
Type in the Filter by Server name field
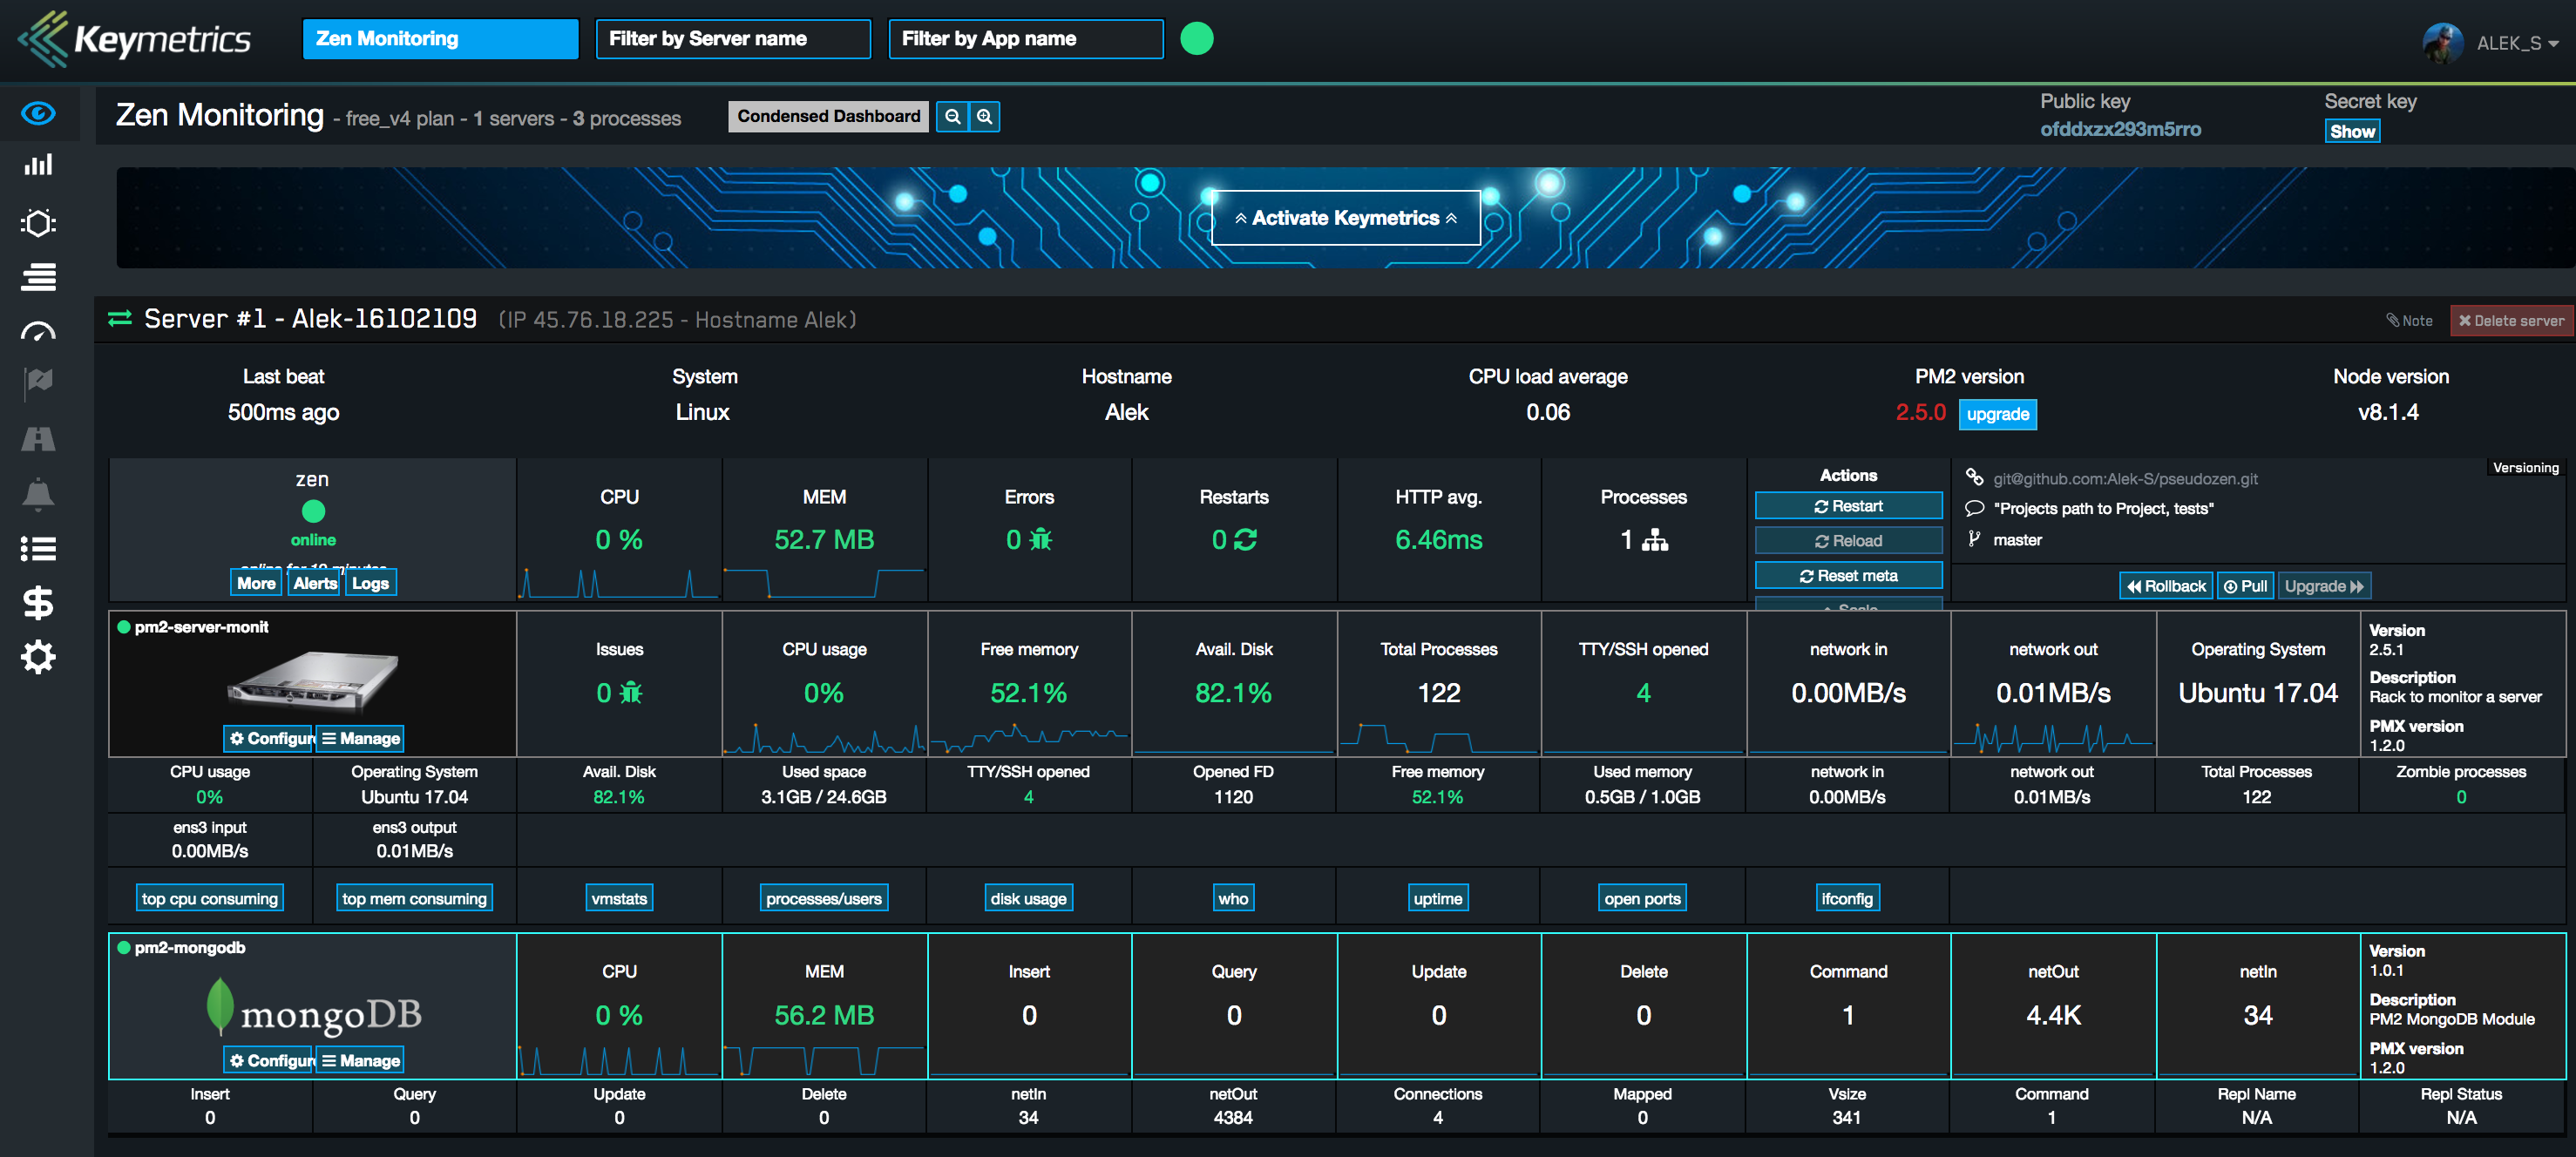coord(733,39)
